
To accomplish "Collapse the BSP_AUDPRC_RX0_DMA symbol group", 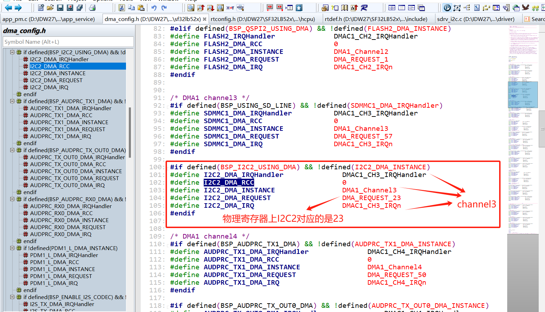I will [x=12, y=199].
